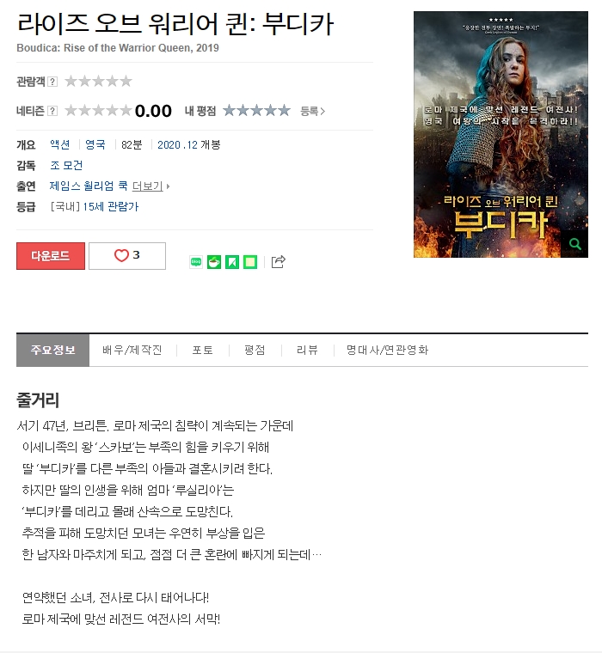Click the red 다운로드 button

point(51,256)
